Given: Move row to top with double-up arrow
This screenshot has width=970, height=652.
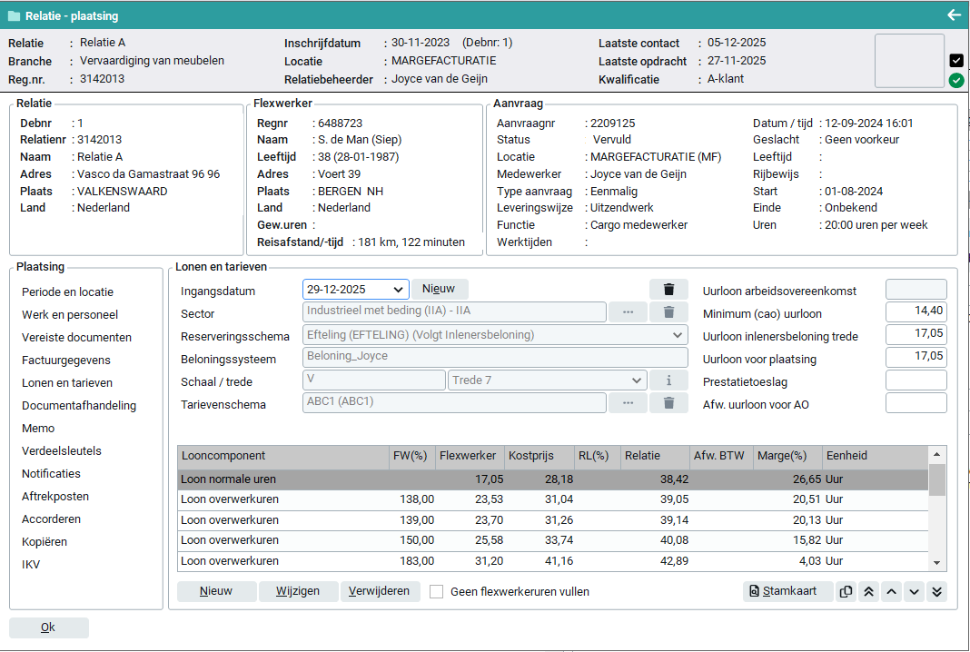Looking at the screenshot, I should click(869, 591).
